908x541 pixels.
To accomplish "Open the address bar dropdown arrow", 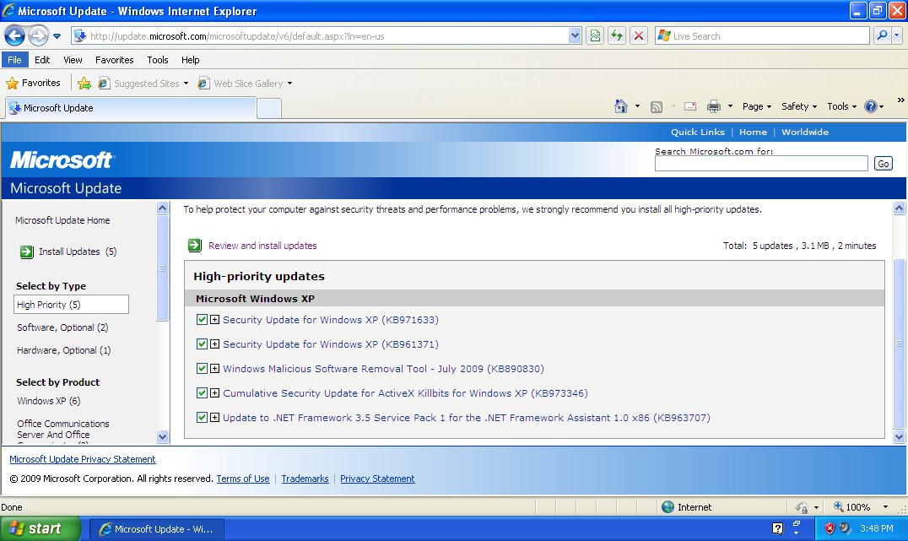I will (575, 36).
